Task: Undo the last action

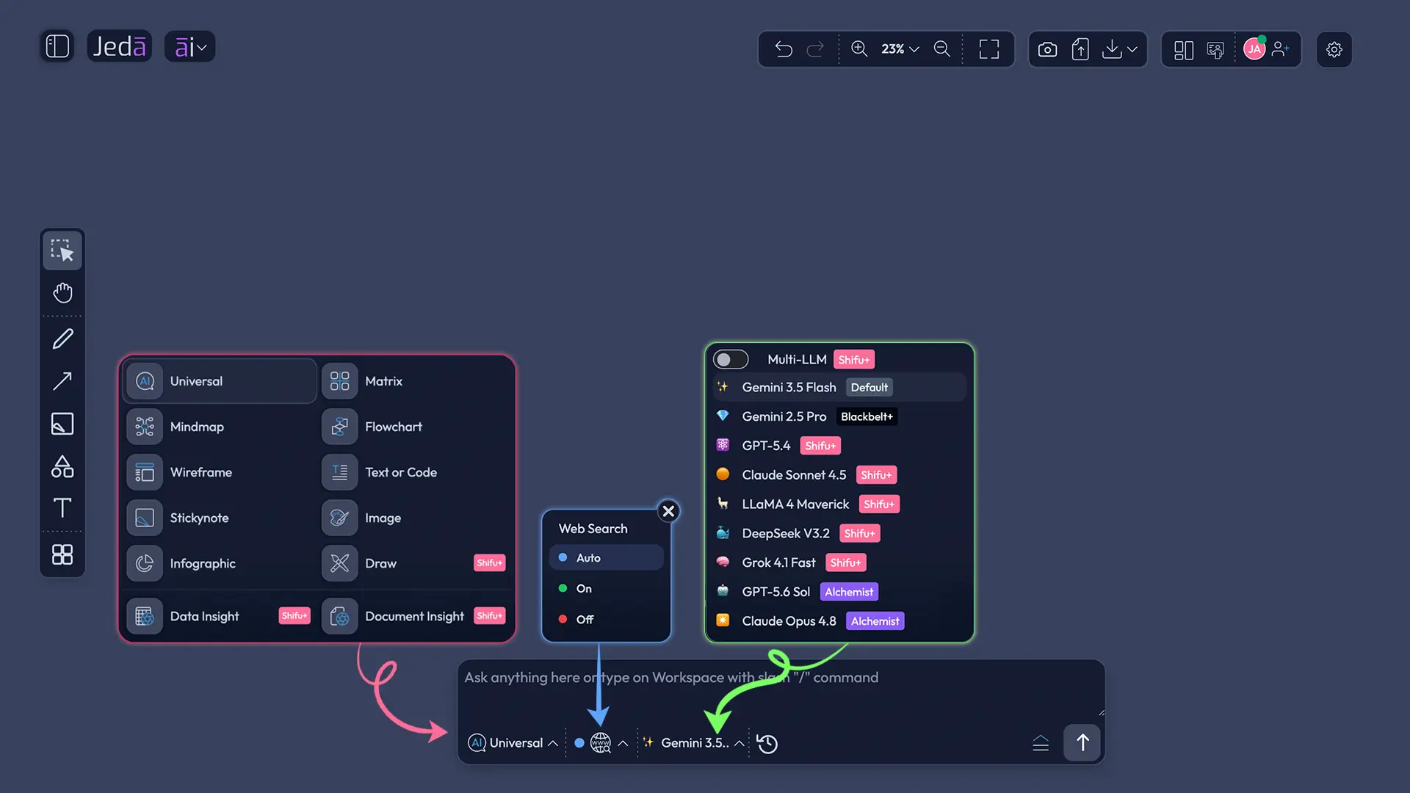Action: click(x=784, y=49)
